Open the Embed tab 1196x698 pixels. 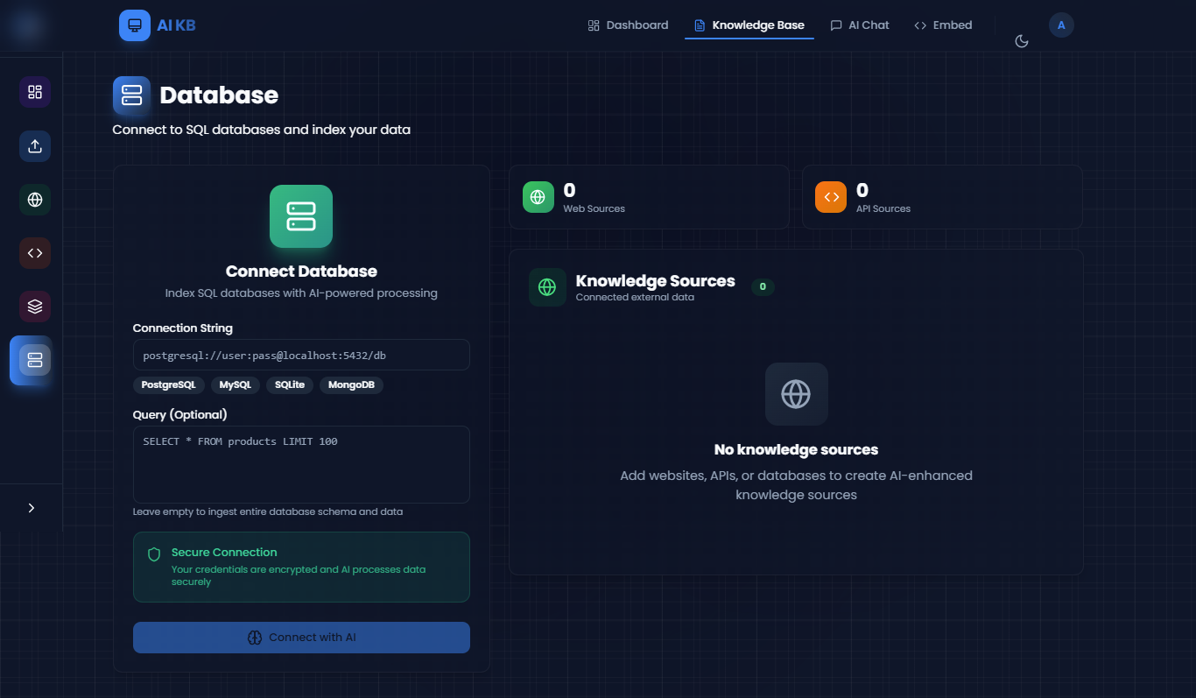(943, 25)
